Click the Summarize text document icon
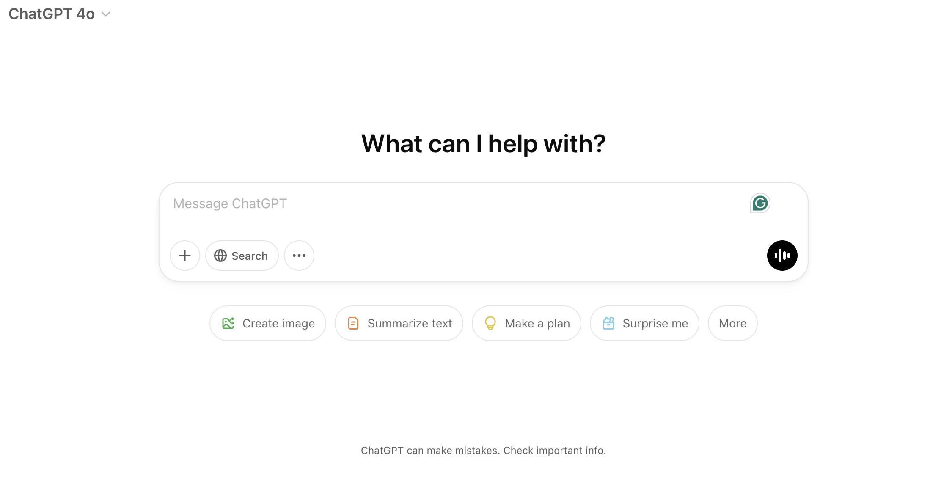This screenshot has width=930, height=484. 353,323
